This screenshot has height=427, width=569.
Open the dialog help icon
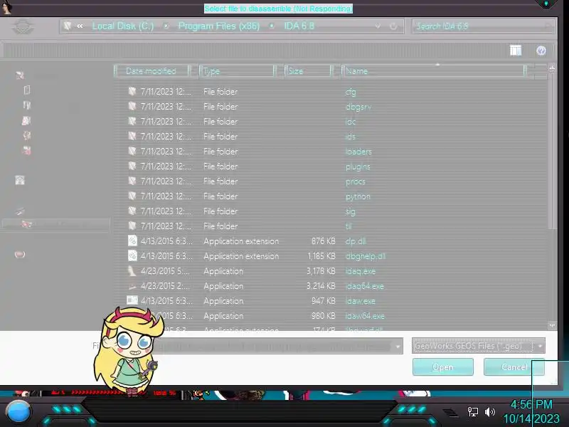point(541,51)
